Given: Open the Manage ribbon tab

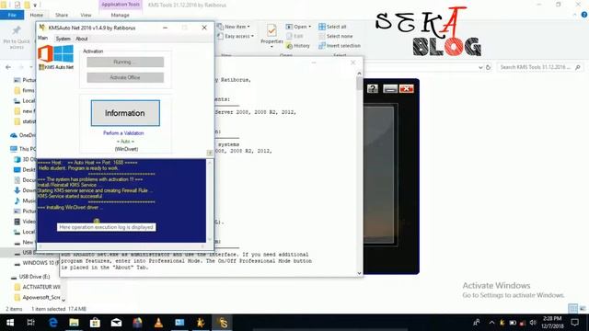Looking at the screenshot, I should [121, 15].
